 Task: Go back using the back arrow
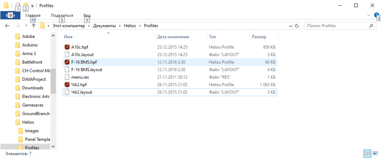(6, 26)
